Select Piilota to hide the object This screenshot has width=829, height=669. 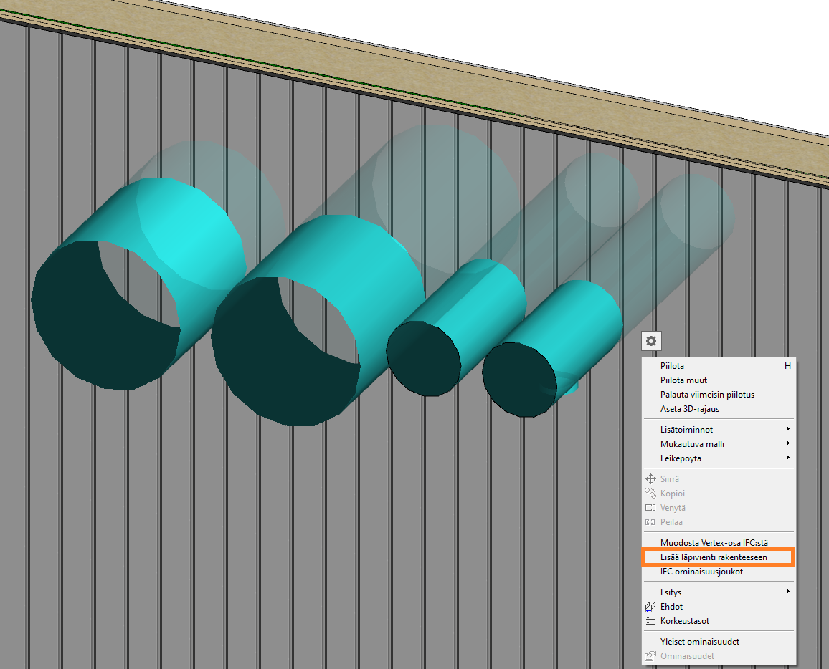click(672, 366)
